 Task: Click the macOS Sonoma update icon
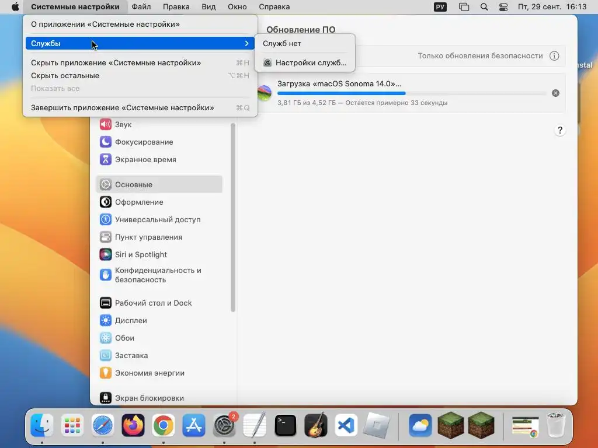click(x=265, y=93)
